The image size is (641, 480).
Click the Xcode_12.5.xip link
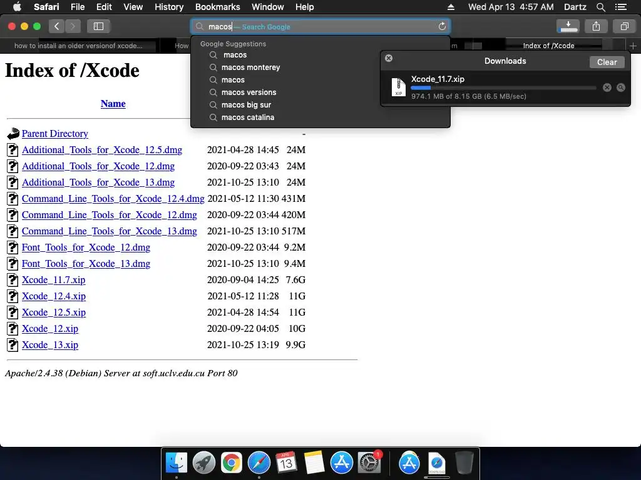point(54,312)
